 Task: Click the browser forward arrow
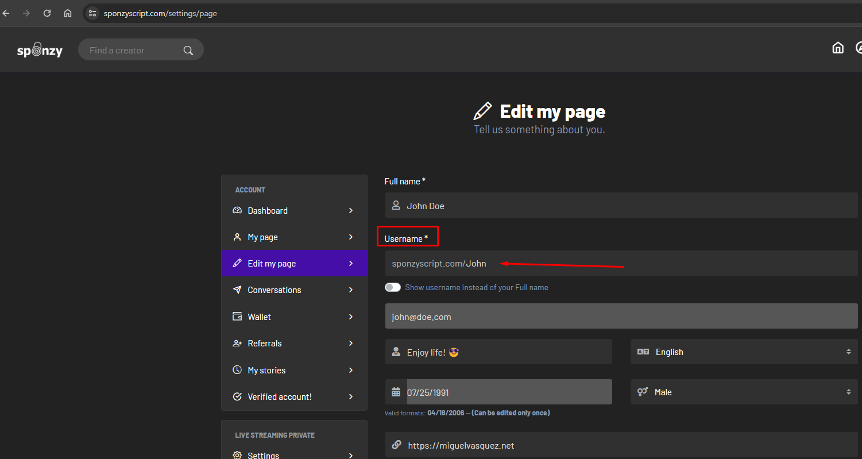(26, 13)
